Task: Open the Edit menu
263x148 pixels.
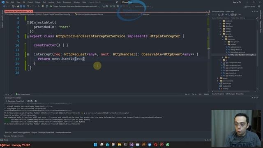Action: click(13, 2)
